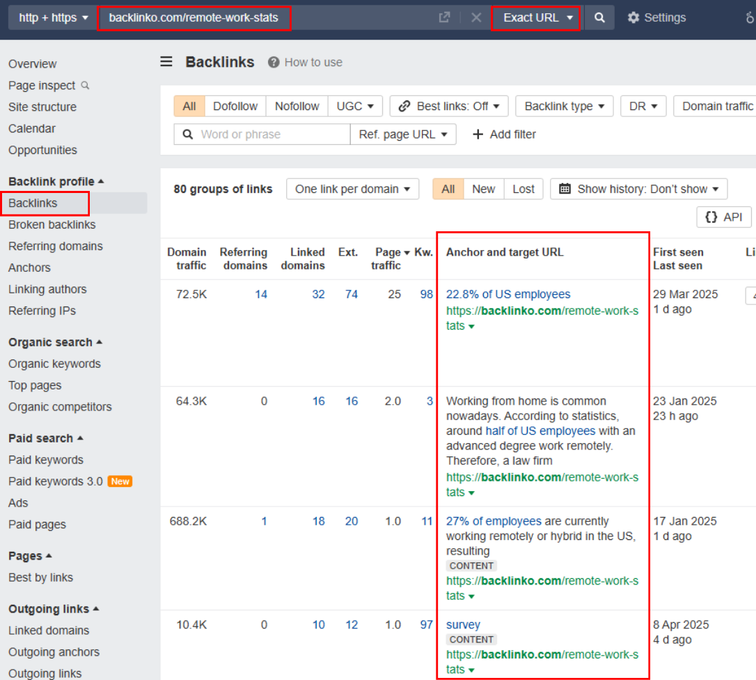Screen dimensions: 756x680
Task: Open Overview in the sidebar
Action: (x=32, y=63)
